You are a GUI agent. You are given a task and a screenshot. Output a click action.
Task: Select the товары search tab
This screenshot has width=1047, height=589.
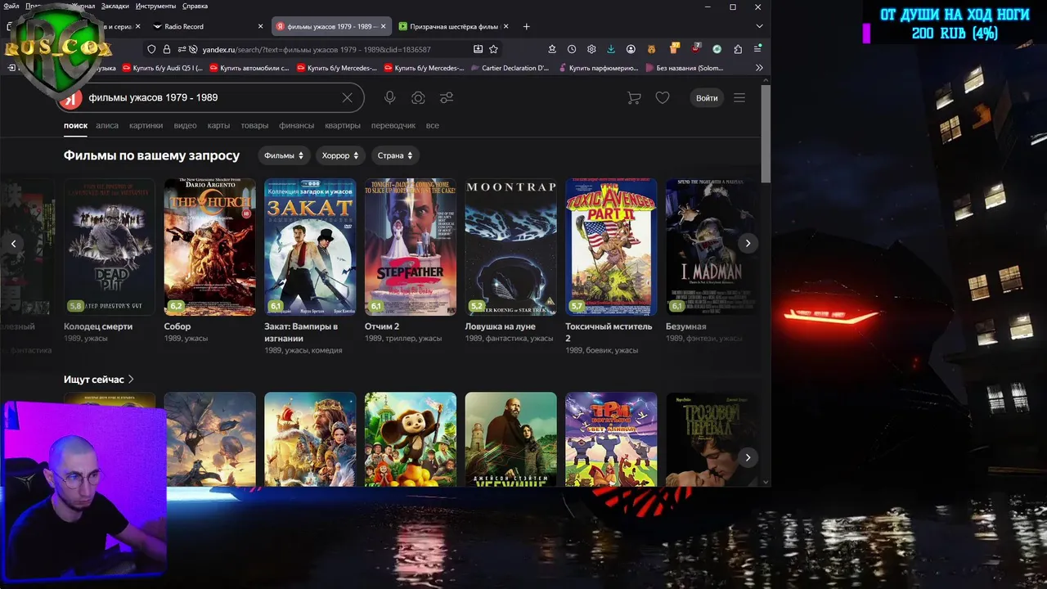(x=254, y=125)
